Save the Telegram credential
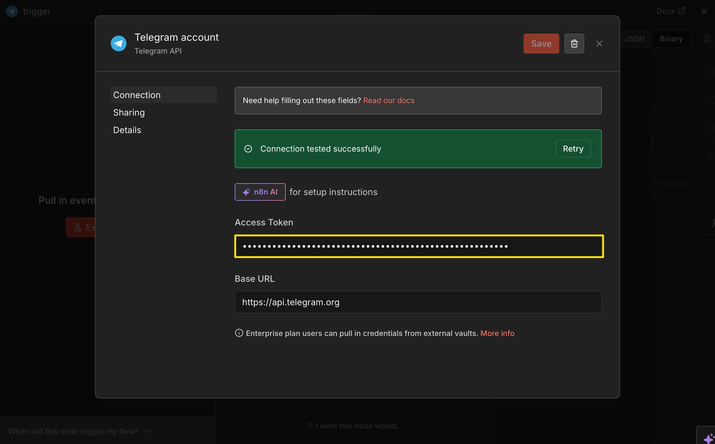This screenshot has width=715, height=444. pyautogui.click(x=541, y=44)
